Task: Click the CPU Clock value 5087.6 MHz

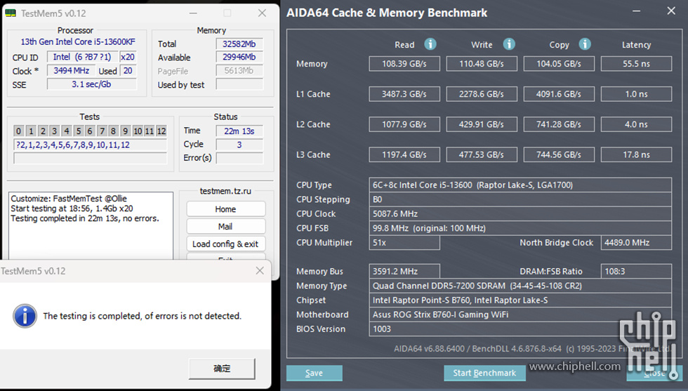Action: pyautogui.click(x=520, y=213)
